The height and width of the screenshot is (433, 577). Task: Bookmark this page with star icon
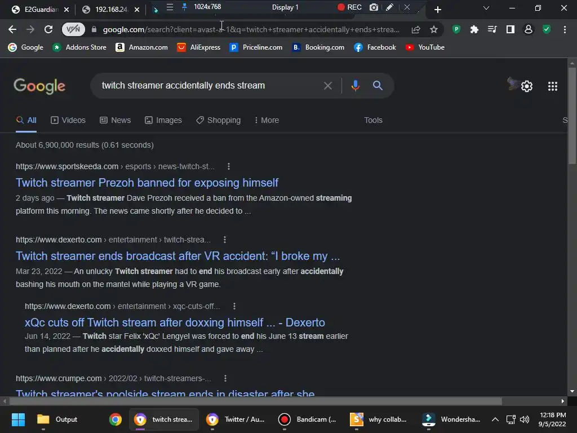pyautogui.click(x=434, y=29)
